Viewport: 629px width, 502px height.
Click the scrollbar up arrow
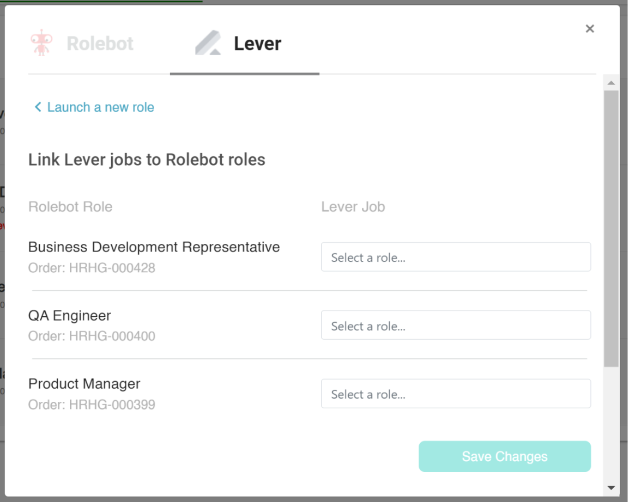tap(610, 83)
